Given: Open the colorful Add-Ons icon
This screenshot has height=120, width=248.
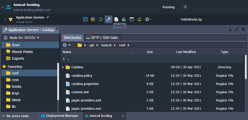Looking at the screenshot, I should coord(93,19).
